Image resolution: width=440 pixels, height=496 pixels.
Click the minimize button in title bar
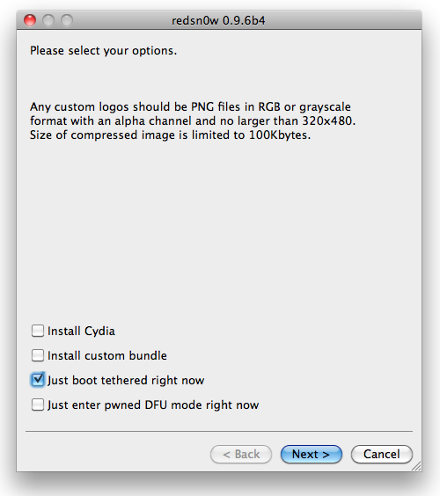pyautogui.click(x=48, y=20)
